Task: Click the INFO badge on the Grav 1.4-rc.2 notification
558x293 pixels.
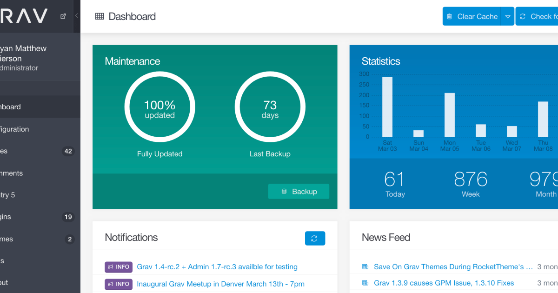Action: pos(119,267)
